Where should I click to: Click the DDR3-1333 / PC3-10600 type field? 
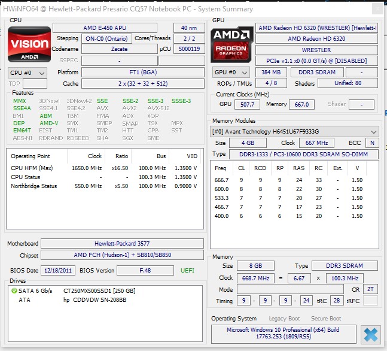pos(304,155)
